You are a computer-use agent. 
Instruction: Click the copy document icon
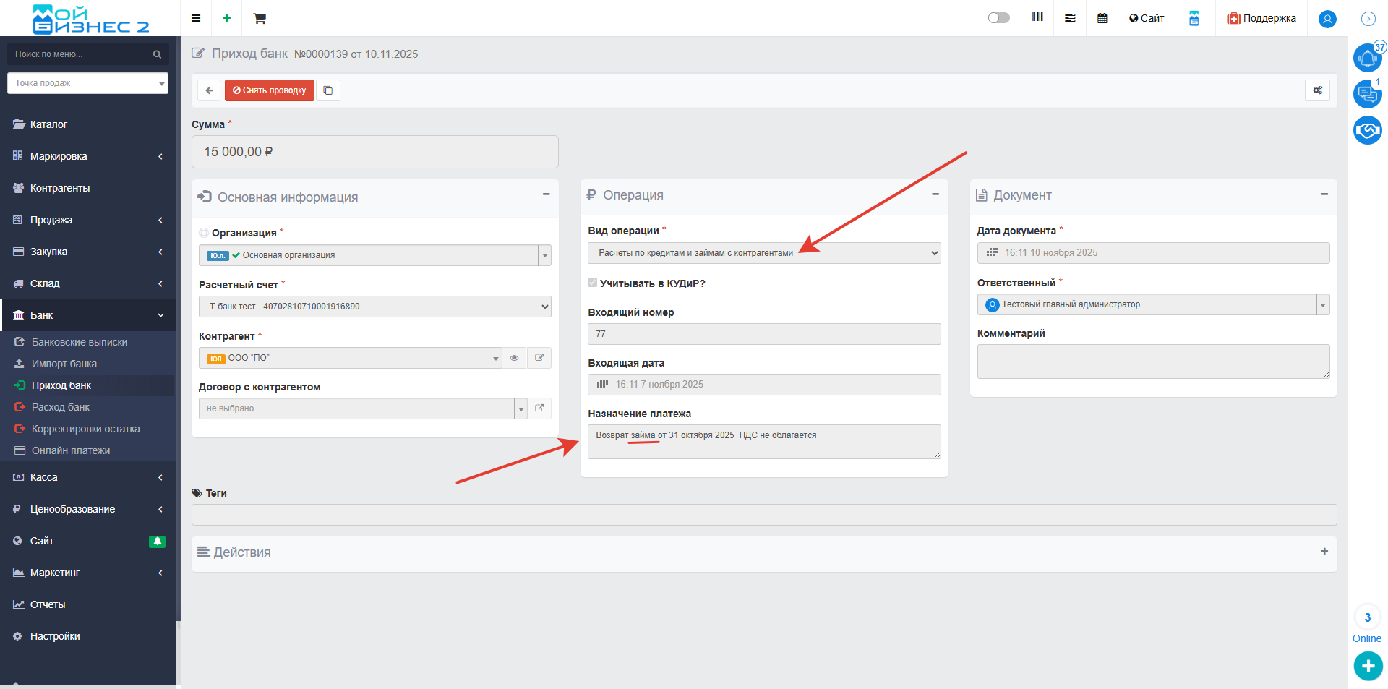pyautogui.click(x=328, y=90)
